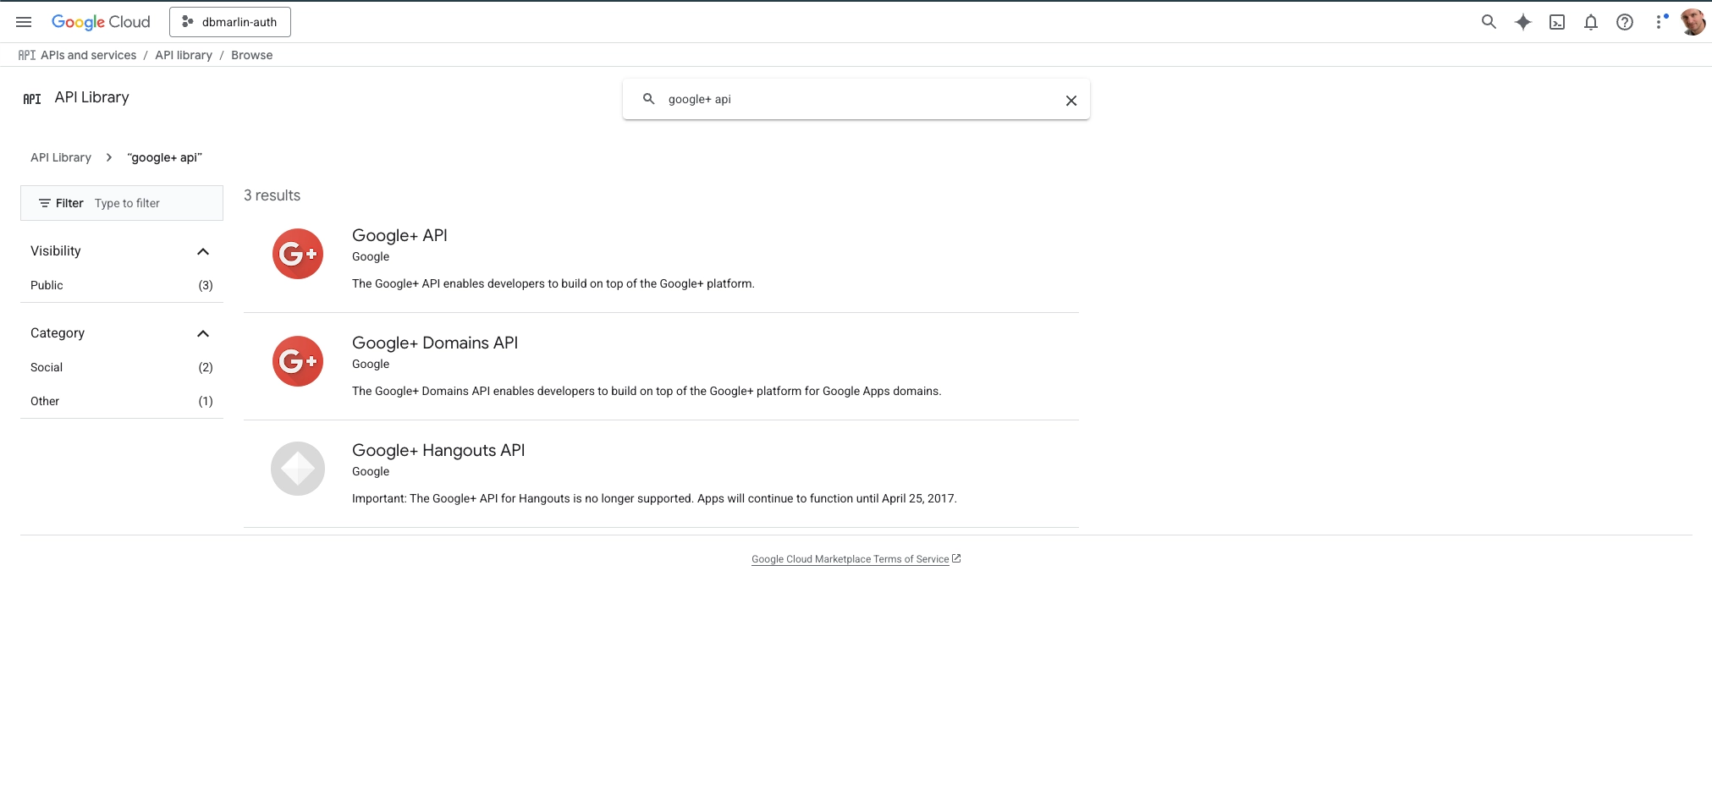Return to API Library via breadcrumb link
The image size is (1712, 785).
click(60, 157)
